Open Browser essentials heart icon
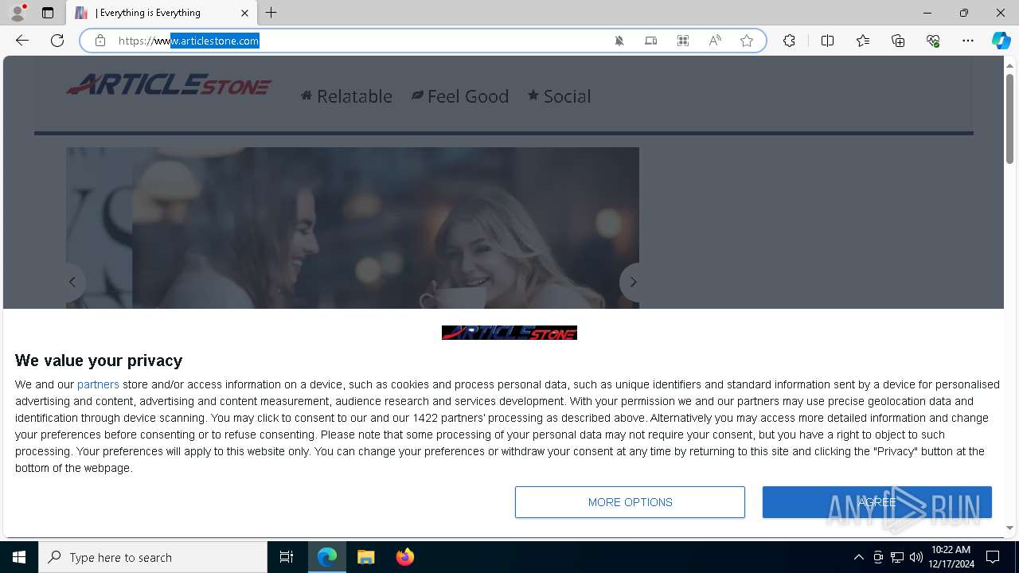 coord(933,41)
